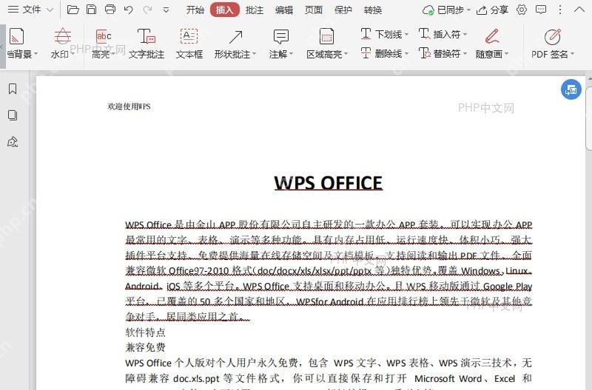
Task: Click the PDF 签名 signature icon
Action: pos(552,37)
